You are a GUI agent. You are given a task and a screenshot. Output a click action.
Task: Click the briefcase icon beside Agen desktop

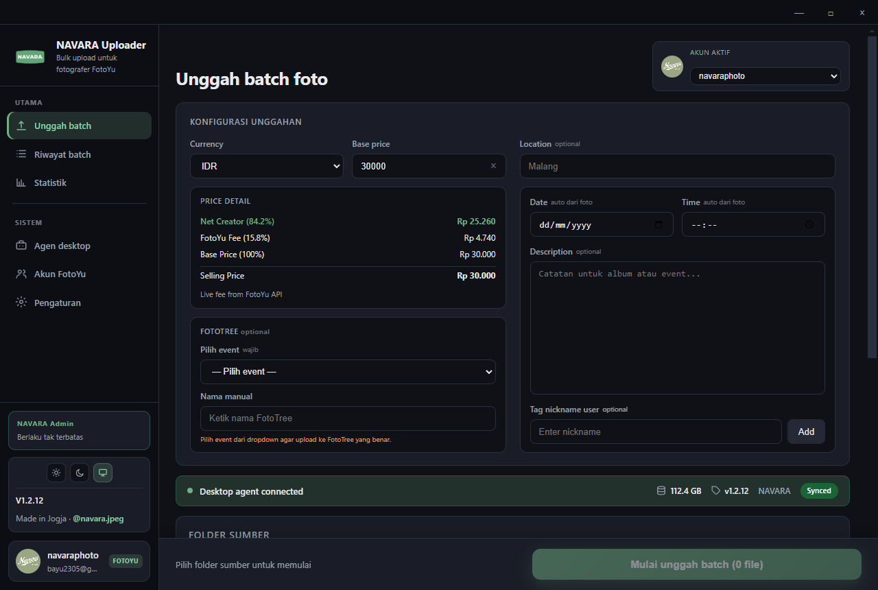click(21, 246)
